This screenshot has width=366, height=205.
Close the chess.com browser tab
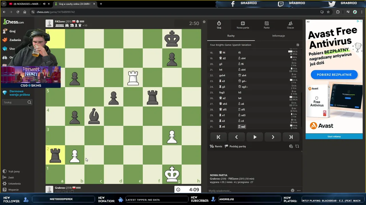coord(94,4)
